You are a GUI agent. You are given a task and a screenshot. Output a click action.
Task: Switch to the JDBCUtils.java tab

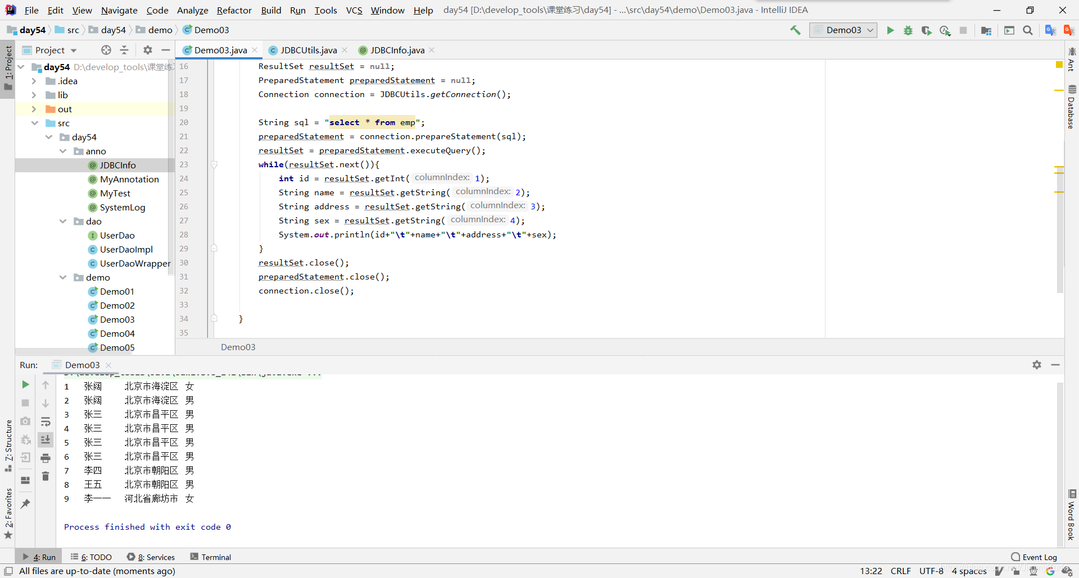click(x=309, y=50)
